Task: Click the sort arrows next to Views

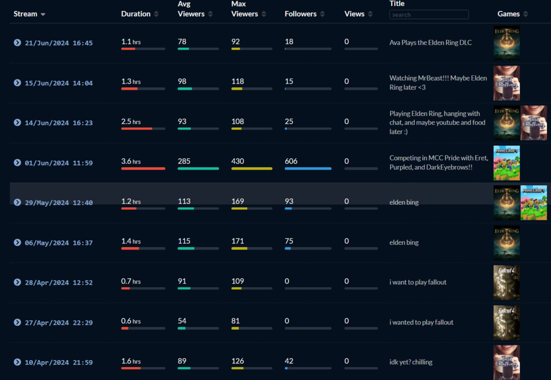Action: click(370, 14)
